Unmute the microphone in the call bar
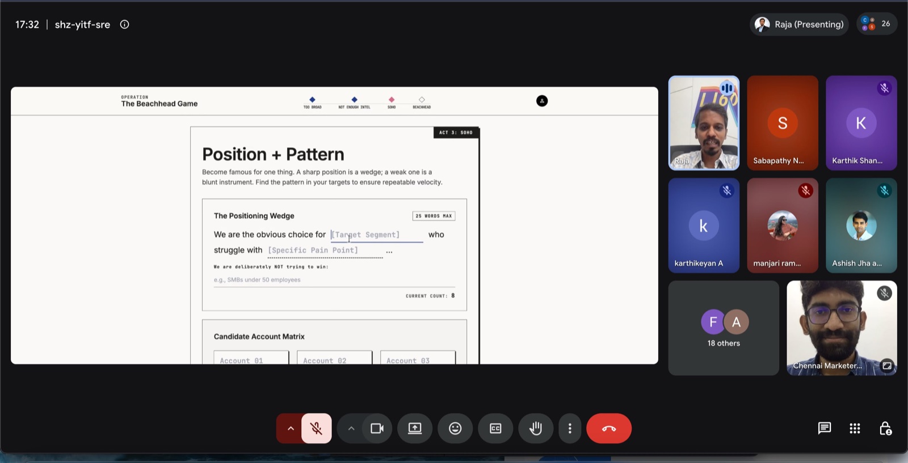Screen dimensions: 908x463 pyautogui.click(x=317, y=428)
